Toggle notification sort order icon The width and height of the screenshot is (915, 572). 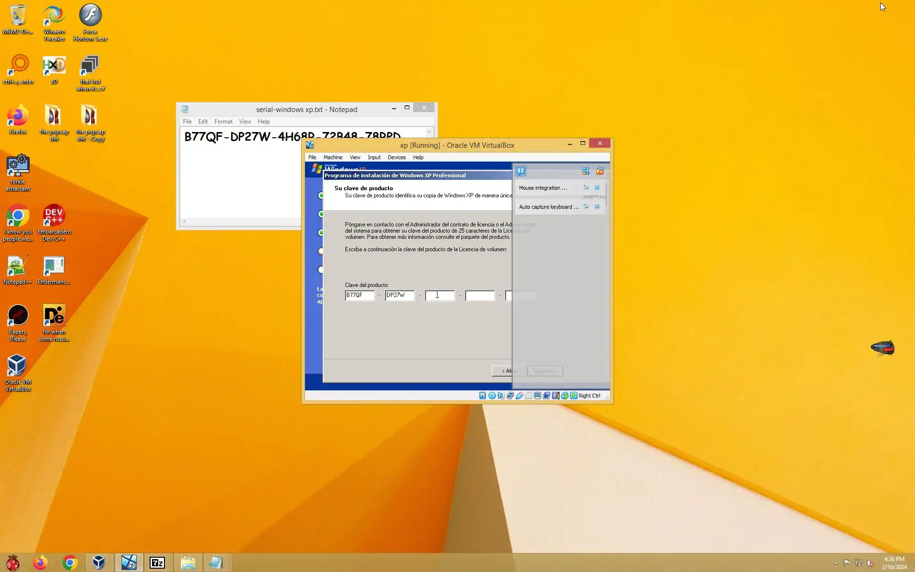tap(585, 171)
